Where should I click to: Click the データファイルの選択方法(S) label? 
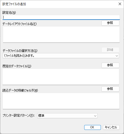[20, 51]
